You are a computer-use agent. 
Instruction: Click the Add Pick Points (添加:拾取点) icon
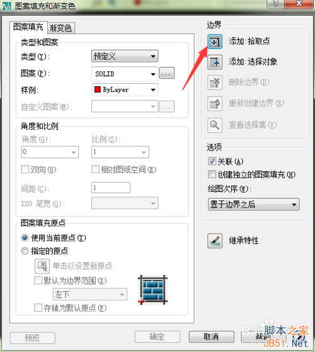[x=215, y=42]
